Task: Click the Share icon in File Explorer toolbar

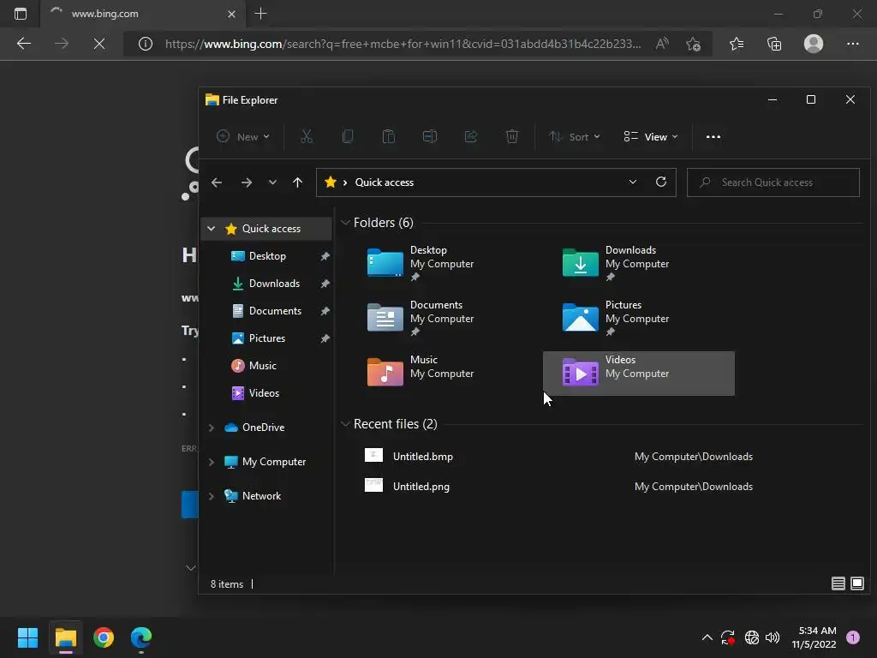Action: click(x=471, y=136)
